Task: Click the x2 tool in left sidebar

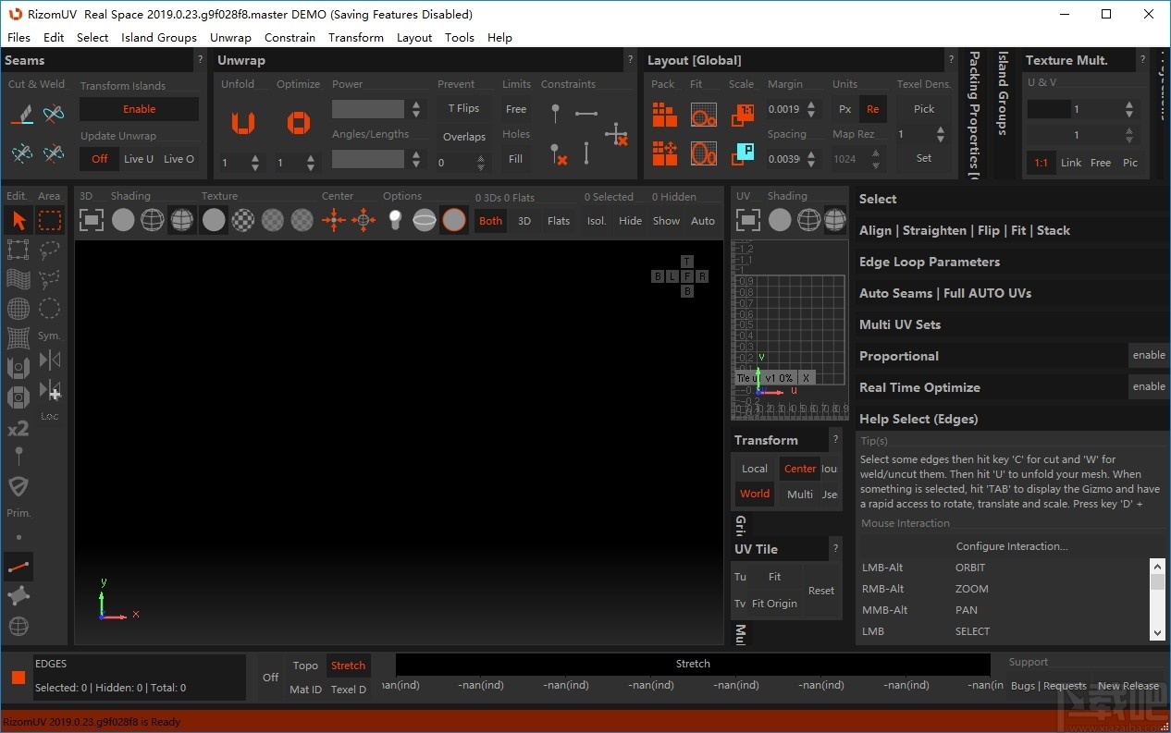Action: (18, 429)
